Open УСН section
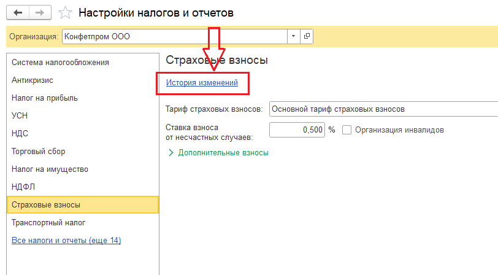Image resolution: width=498 pixels, height=275 pixels. pos(83,115)
